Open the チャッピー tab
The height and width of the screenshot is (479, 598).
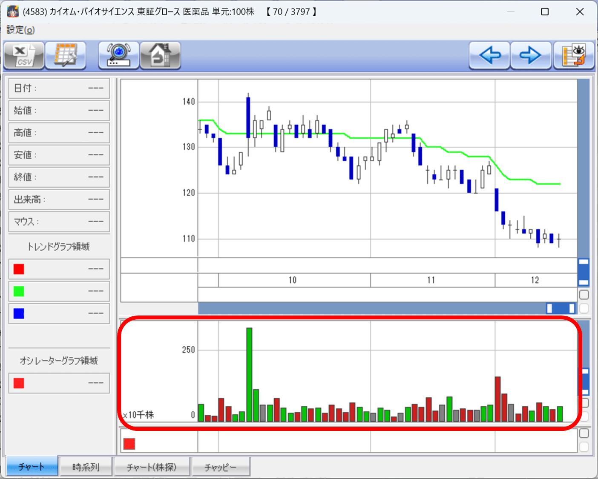(221, 467)
